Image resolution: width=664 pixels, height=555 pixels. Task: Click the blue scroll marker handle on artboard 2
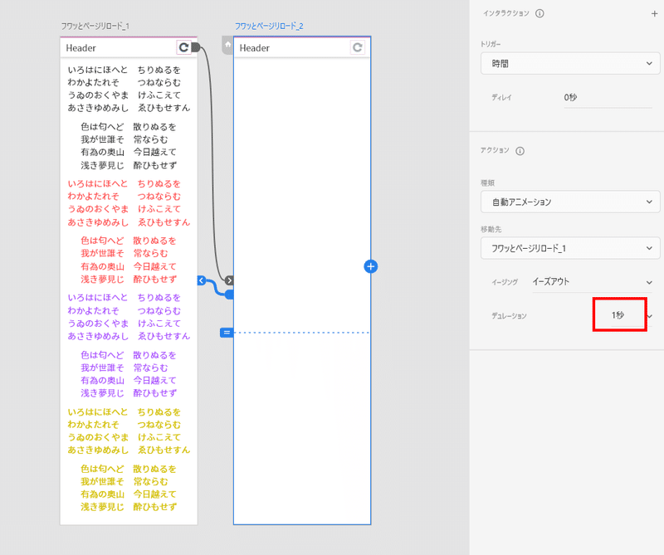[227, 333]
